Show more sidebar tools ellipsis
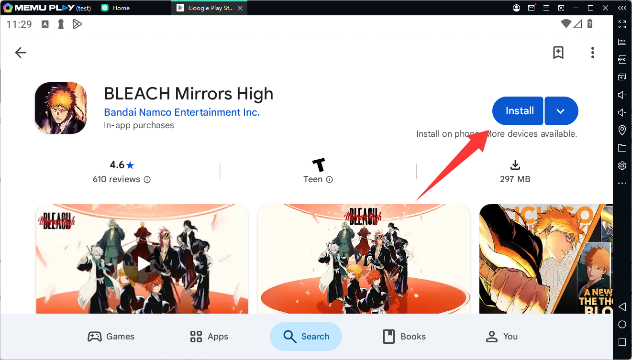Viewport: 632px width, 360px height. point(622,183)
